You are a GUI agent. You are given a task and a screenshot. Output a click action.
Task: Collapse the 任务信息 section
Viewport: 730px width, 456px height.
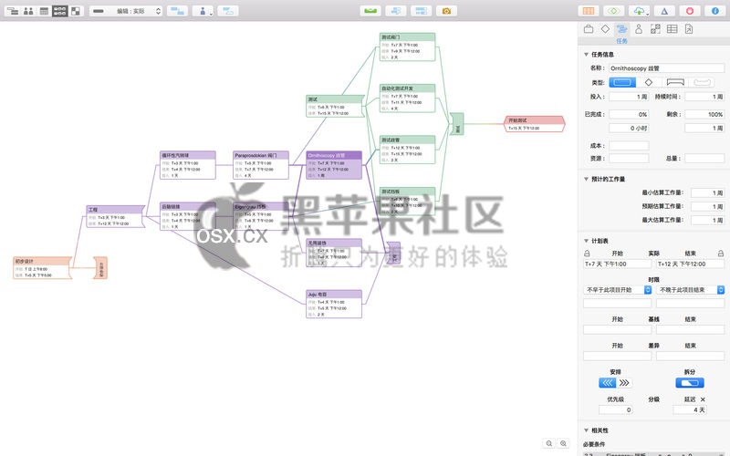(x=586, y=55)
